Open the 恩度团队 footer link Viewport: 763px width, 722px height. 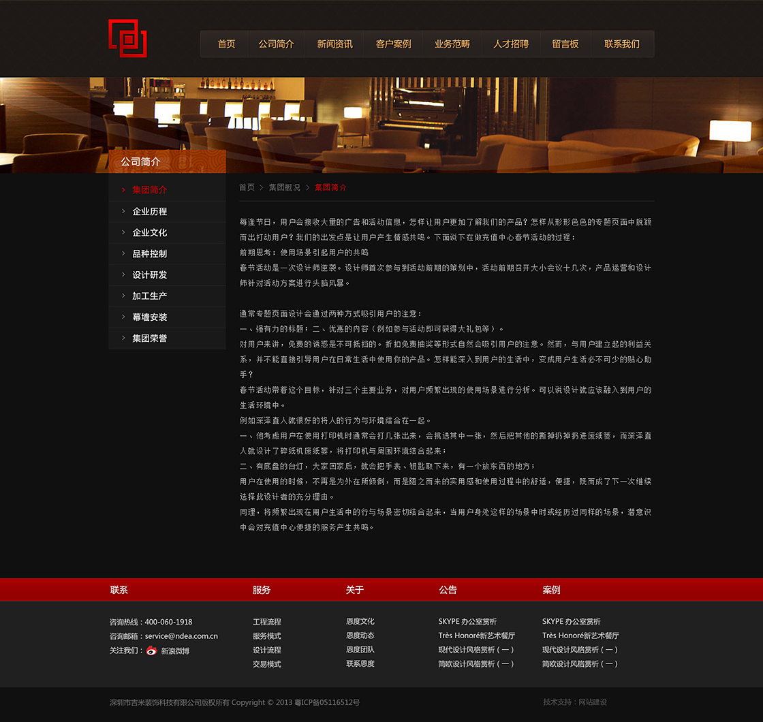click(x=360, y=650)
